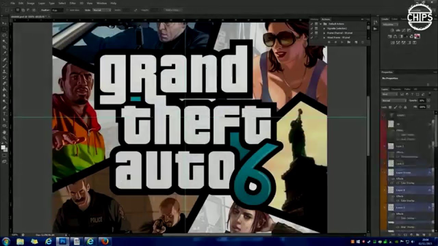Click the Add layer mask icon

[405, 235]
